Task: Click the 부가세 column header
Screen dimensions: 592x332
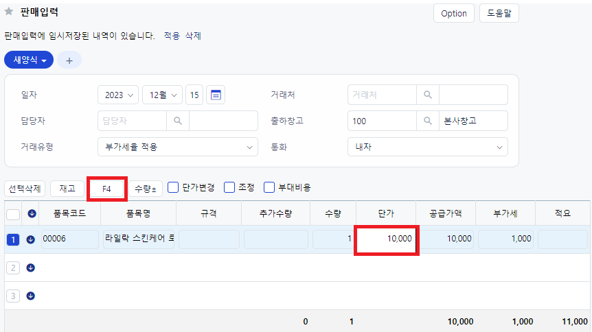Action: (505, 213)
